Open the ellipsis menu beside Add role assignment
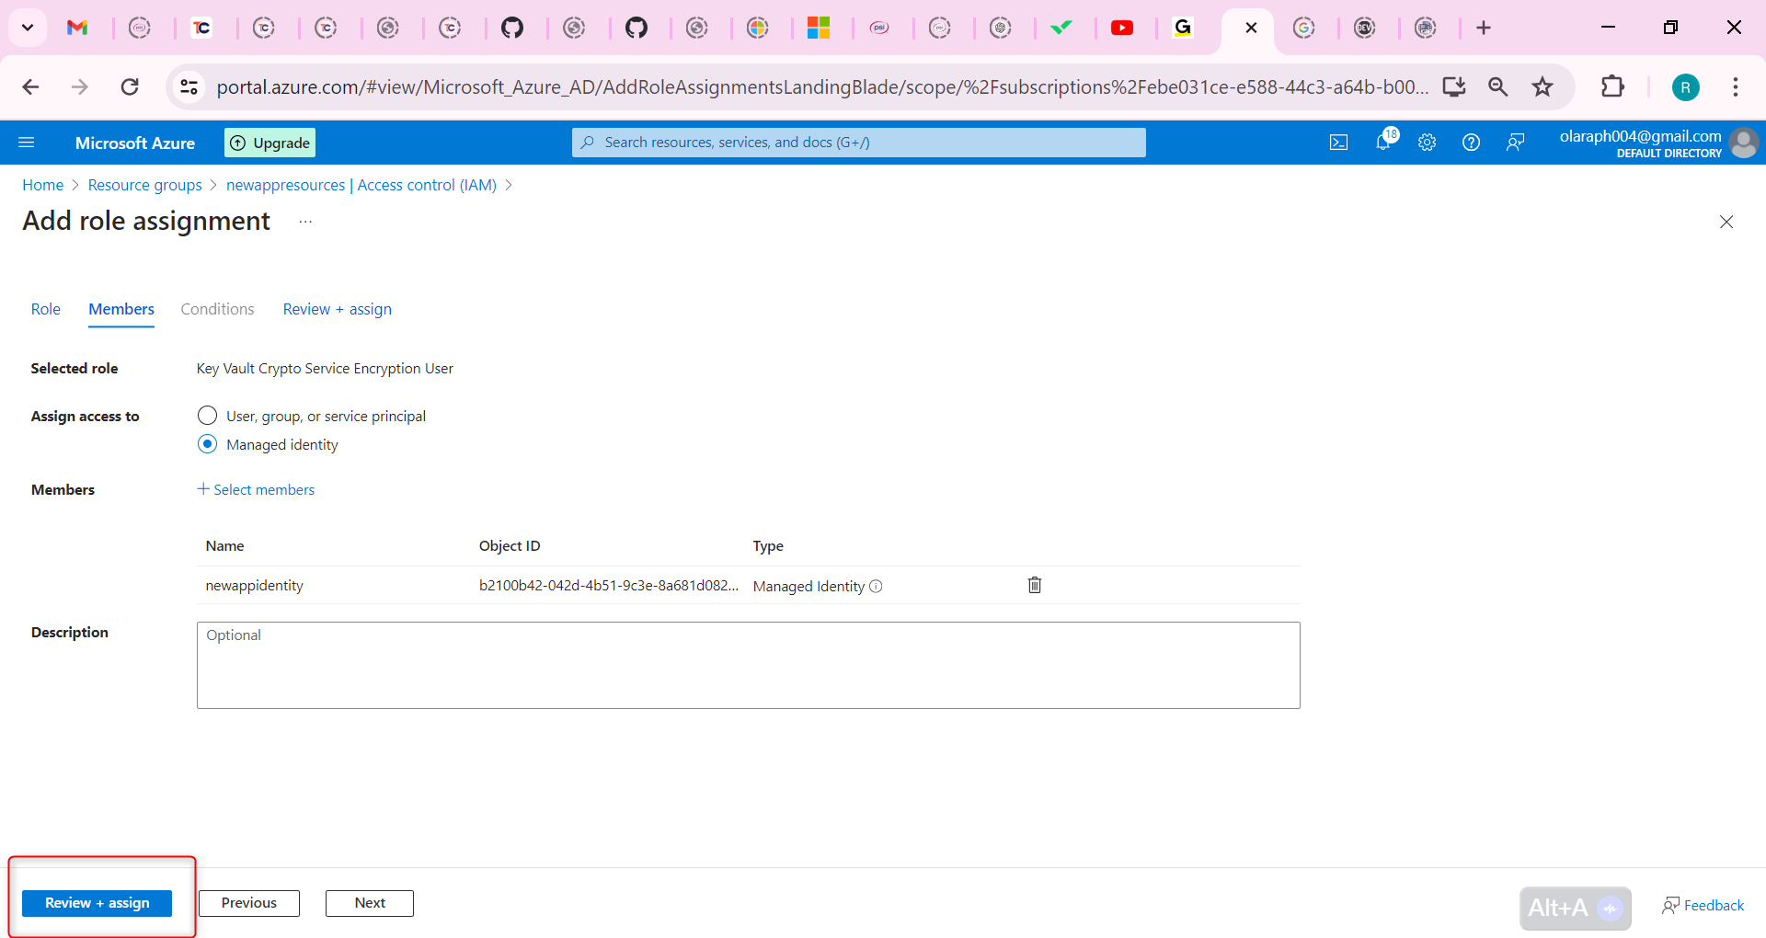1766x938 pixels. pyautogui.click(x=305, y=221)
